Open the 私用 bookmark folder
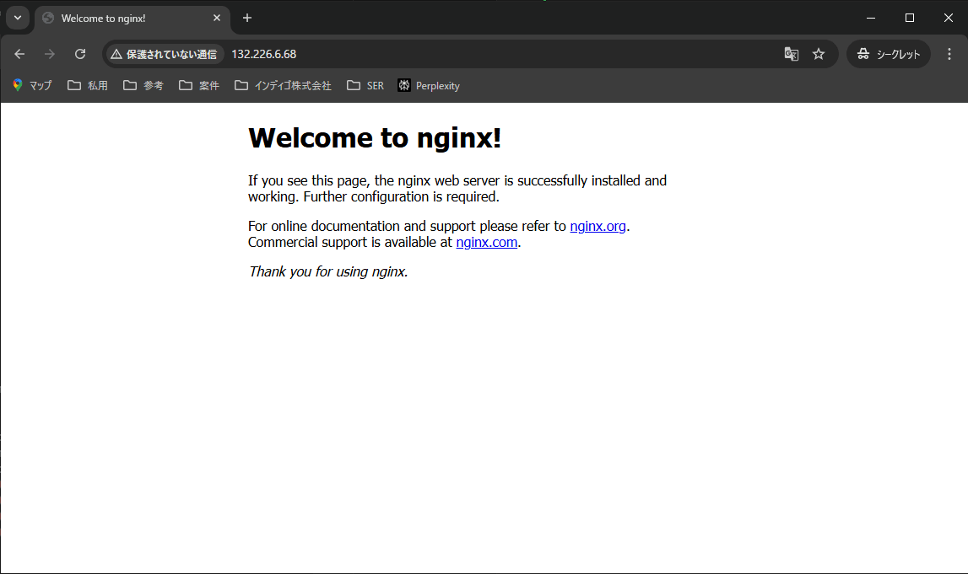The width and height of the screenshot is (968, 574). (x=88, y=86)
